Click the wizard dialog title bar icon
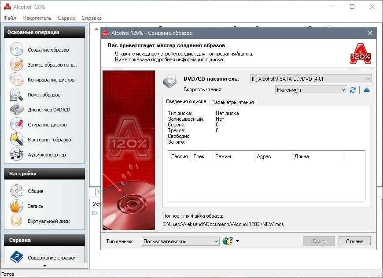383x278 pixels. click(x=106, y=33)
